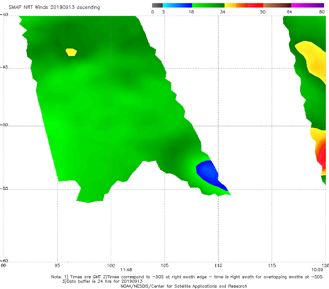This screenshot has width=329, height=289.
Task: Click the swath time label '10:09'
Action: point(317,270)
